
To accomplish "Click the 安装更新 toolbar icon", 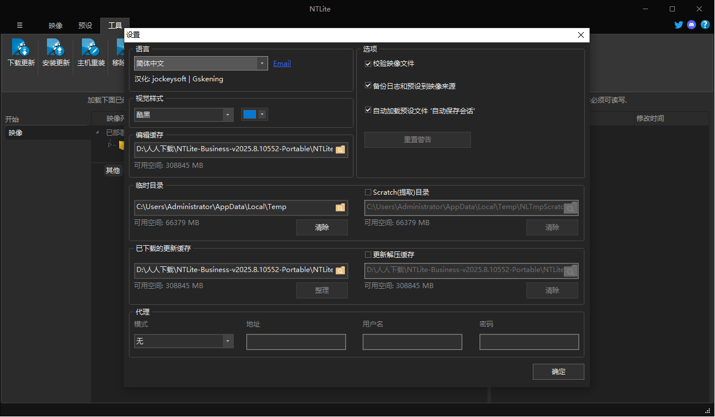I will tap(56, 48).
